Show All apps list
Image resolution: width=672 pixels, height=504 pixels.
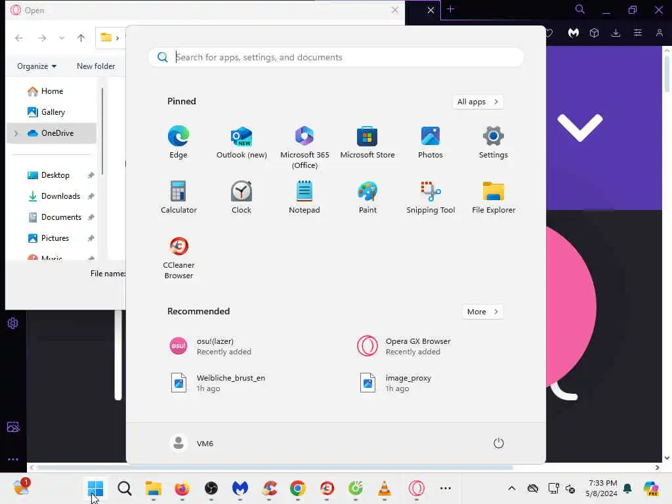(478, 102)
